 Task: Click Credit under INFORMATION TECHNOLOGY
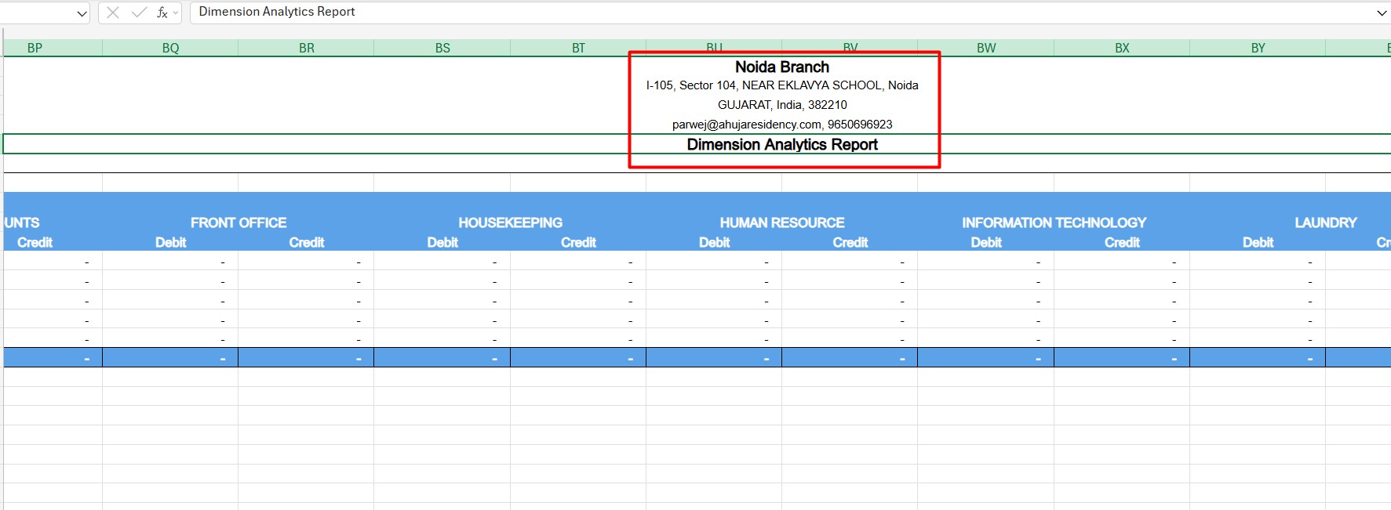[1122, 242]
